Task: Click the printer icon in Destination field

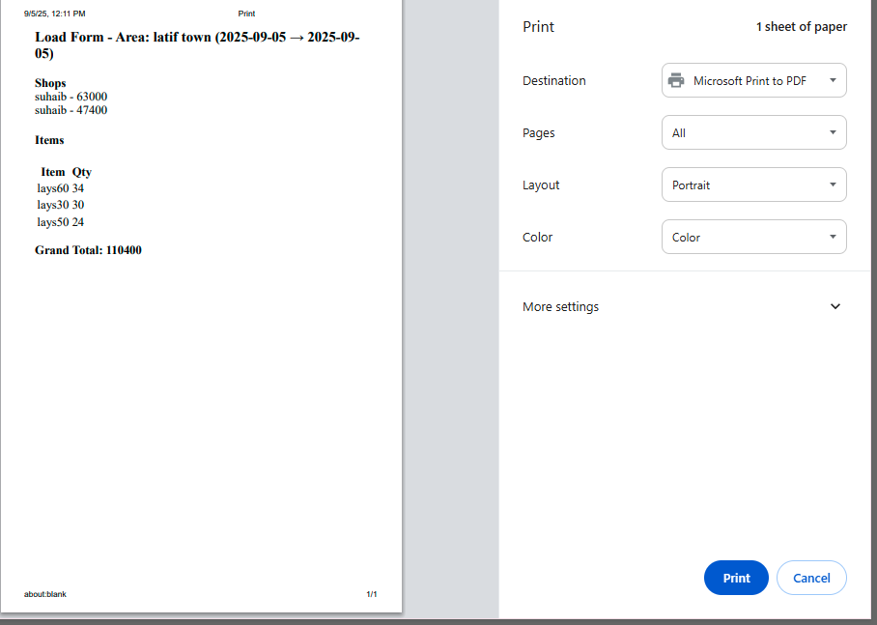Action: point(676,81)
